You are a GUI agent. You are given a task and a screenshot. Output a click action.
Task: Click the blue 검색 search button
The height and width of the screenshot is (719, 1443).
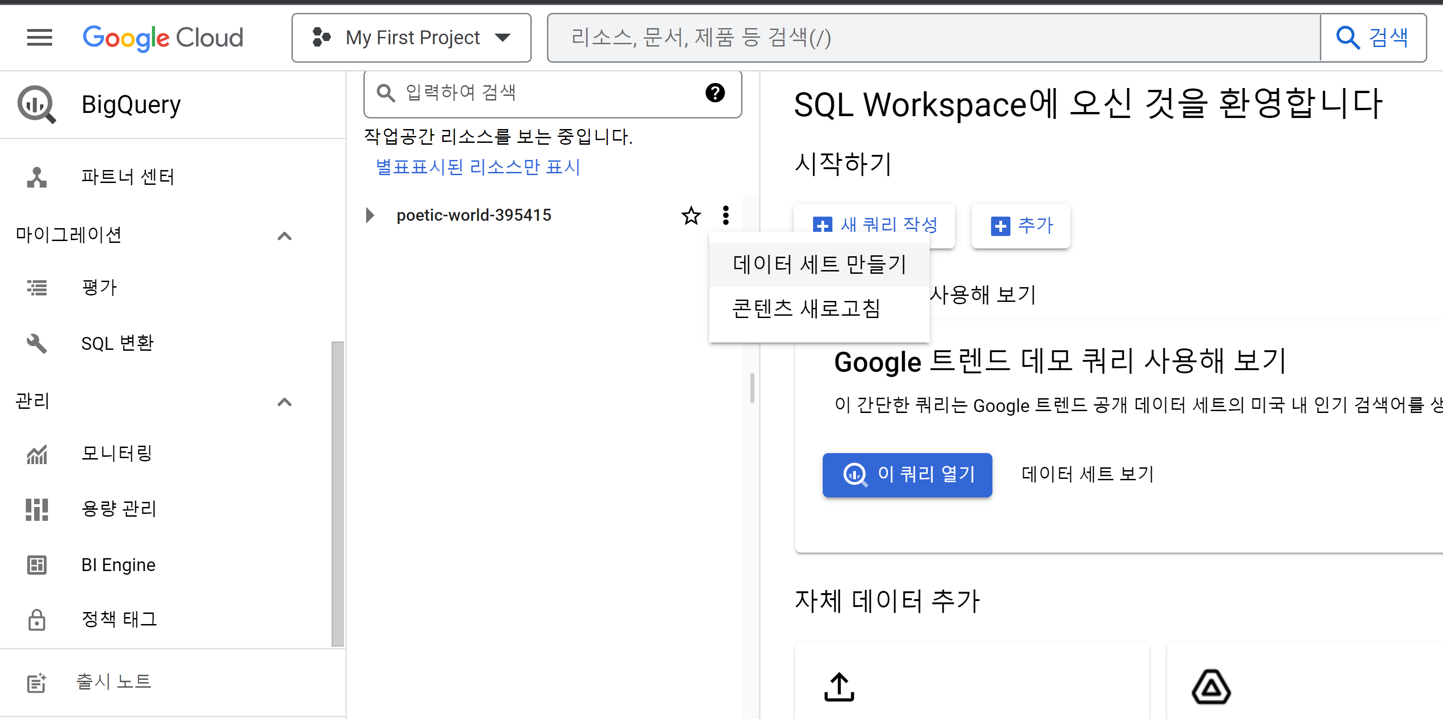(1372, 37)
